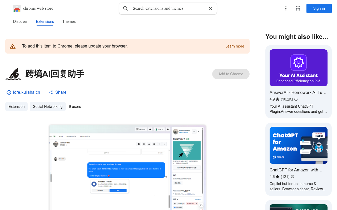The image size is (337, 210).
Task: Switch to the Themes tab
Action: click(69, 22)
